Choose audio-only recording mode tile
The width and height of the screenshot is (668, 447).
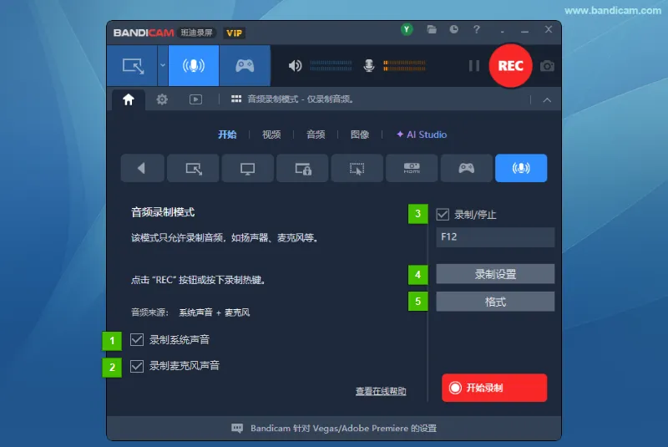point(521,168)
